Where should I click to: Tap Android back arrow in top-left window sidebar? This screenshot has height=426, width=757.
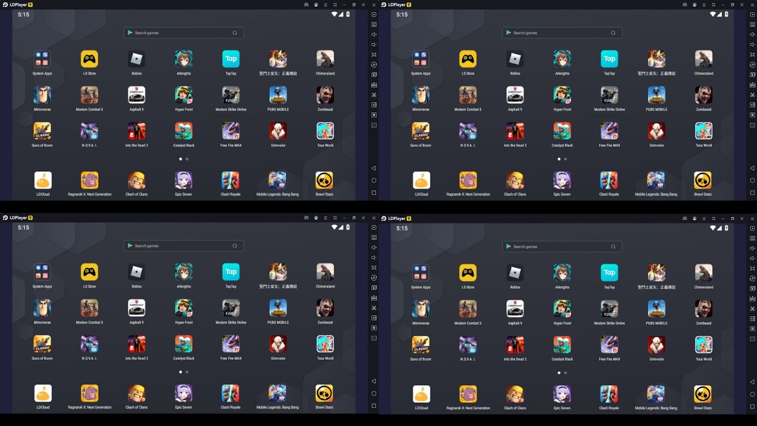click(374, 168)
